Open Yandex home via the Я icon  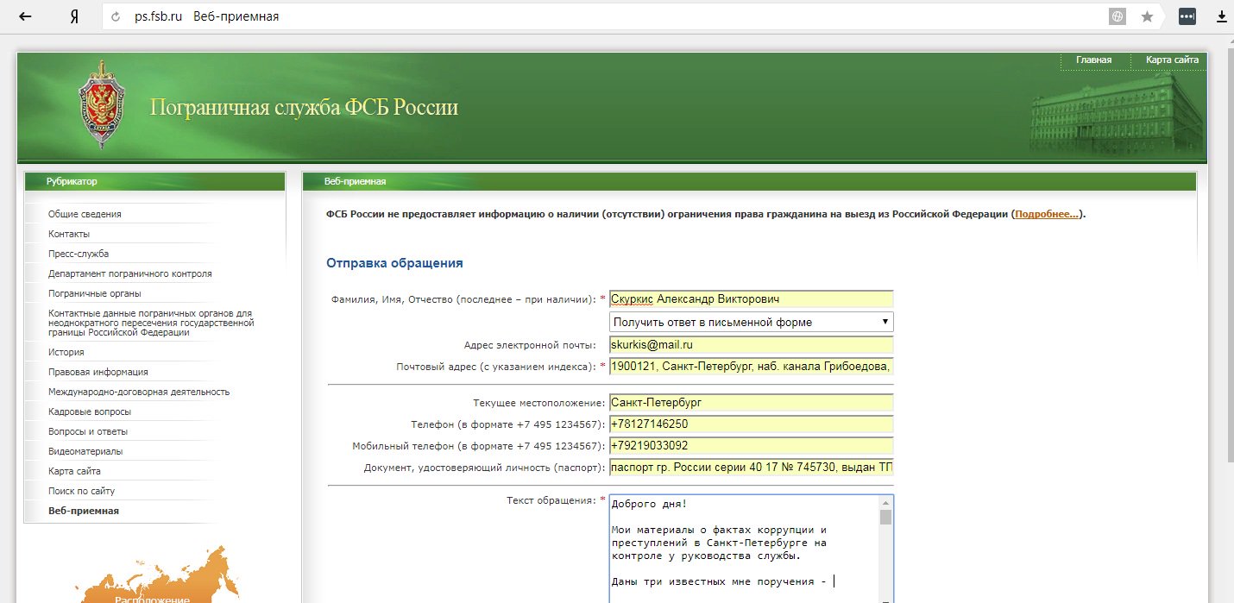[x=74, y=16]
